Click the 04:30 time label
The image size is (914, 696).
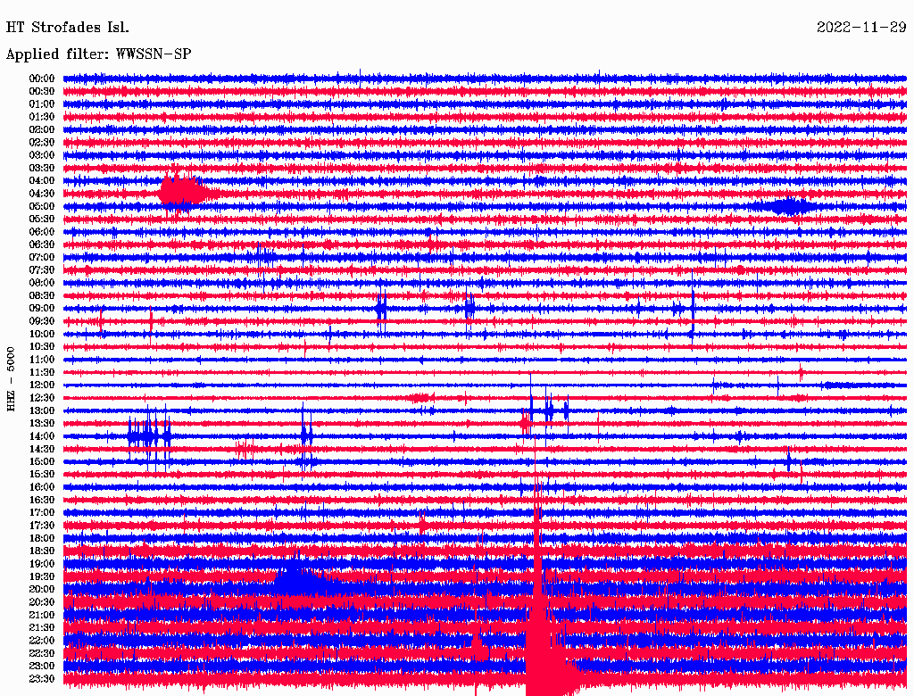point(42,194)
